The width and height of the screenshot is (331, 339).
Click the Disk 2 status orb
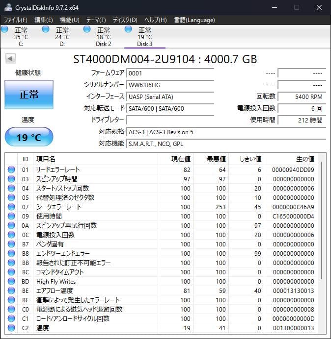[x=87, y=29]
